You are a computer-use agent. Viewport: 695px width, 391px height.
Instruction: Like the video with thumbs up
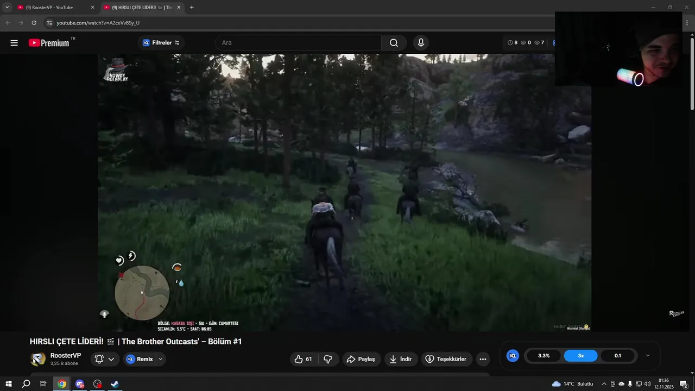coord(303,359)
